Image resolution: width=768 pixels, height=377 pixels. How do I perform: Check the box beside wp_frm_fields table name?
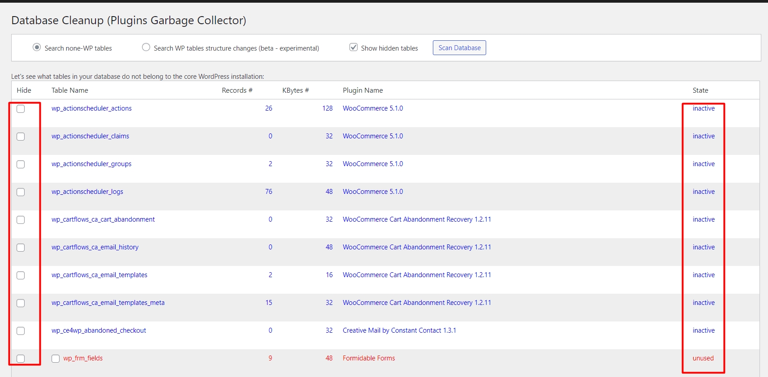[56, 359]
